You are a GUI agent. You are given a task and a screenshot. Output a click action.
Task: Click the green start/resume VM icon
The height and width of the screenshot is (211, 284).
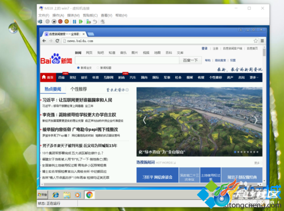[x=81, y=22]
